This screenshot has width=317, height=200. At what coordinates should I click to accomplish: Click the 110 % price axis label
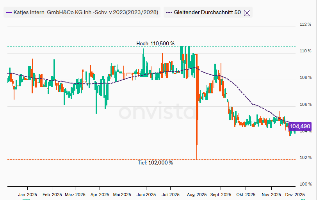[305, 51]
